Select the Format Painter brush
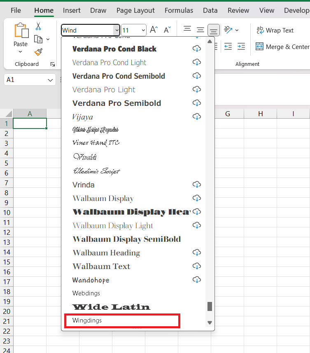Screen dimensions: 310x353 click(x=38, y=52)
